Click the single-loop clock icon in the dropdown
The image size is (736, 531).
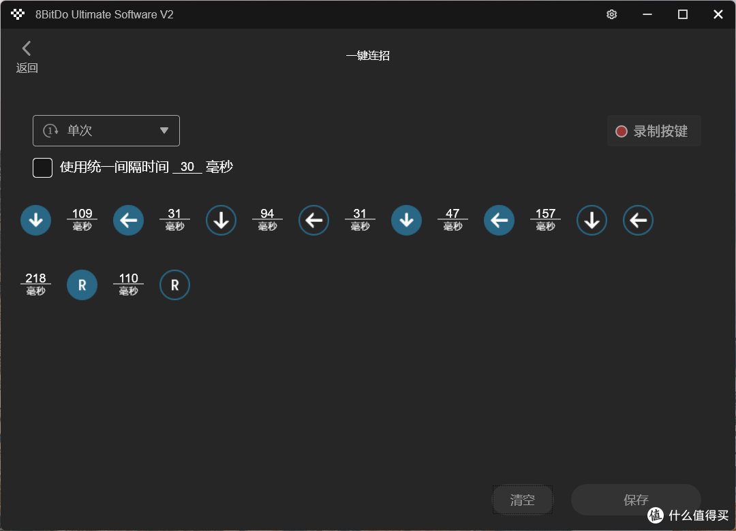click(50, 131)
